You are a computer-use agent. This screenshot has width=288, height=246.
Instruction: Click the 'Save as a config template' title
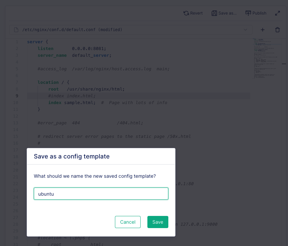tap(72, 156)
